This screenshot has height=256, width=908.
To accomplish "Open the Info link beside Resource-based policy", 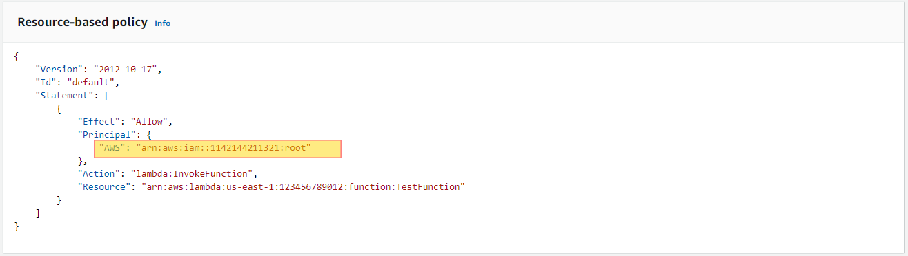I will pyautogui.click(x=162, y=23).
